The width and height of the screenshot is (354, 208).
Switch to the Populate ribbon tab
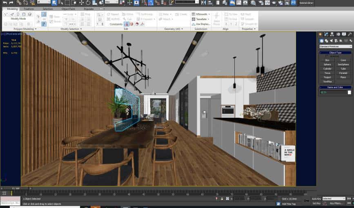click(x=89, y=9)
